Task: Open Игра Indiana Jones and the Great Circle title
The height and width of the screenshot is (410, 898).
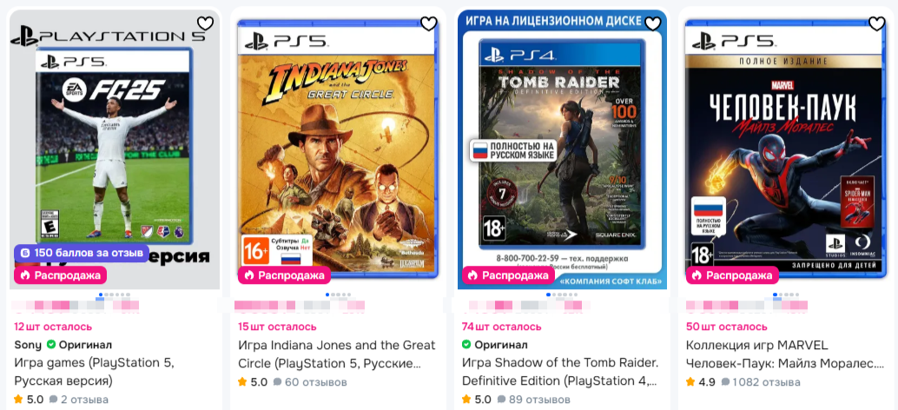Action: coord(337,354)
